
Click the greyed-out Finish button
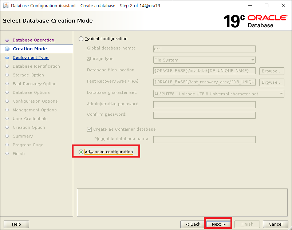pyautogui.click(x=247, y=224)
